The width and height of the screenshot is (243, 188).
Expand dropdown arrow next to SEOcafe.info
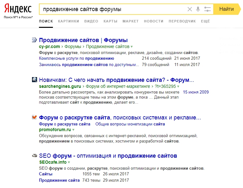pyautogui.click(x=69, y=162)
